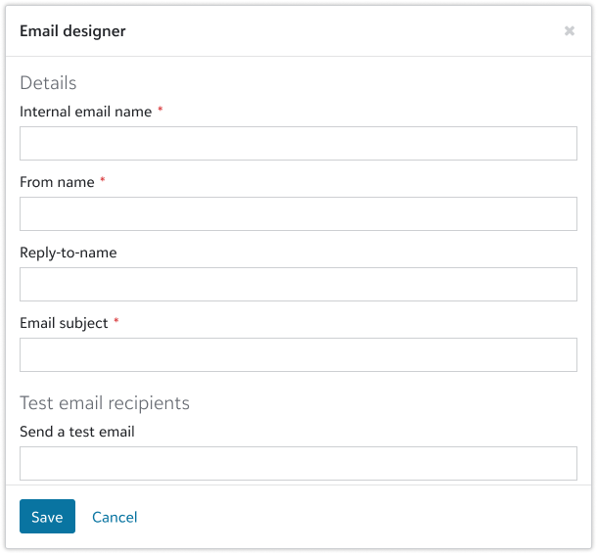Click the Send a test email label
Screen dimensions: 597x554
pos(77,432)
